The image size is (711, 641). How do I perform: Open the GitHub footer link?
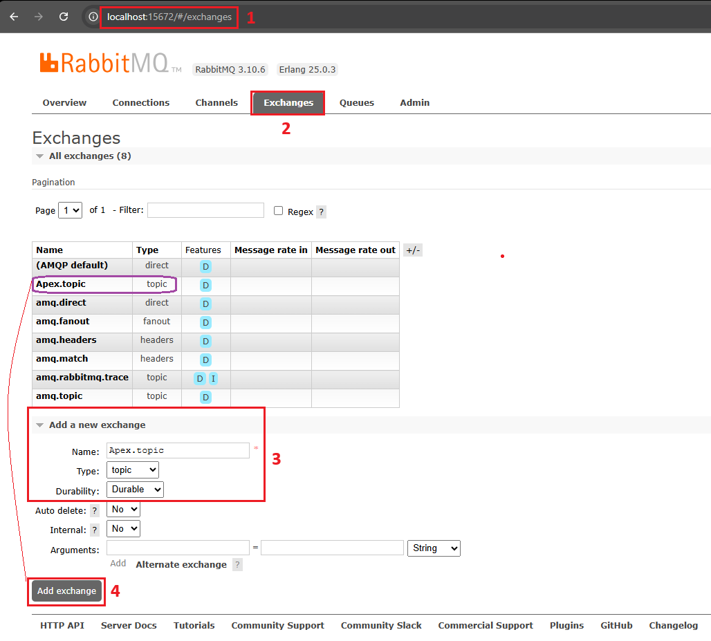[x=616, y=625]
